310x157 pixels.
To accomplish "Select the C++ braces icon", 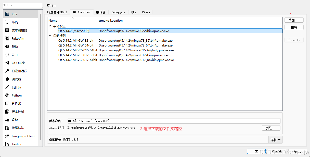I will point(7,55).
